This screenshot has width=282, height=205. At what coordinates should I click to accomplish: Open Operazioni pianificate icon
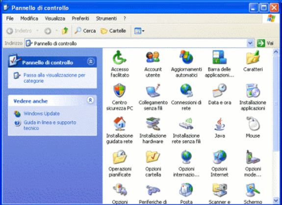click(x=120, y=163)
